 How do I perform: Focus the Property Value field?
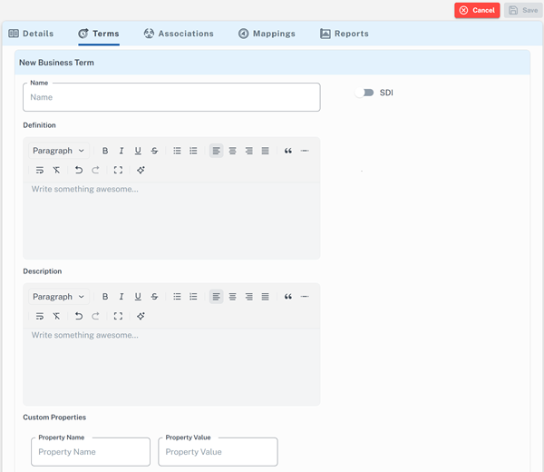(x=218, y=452)
